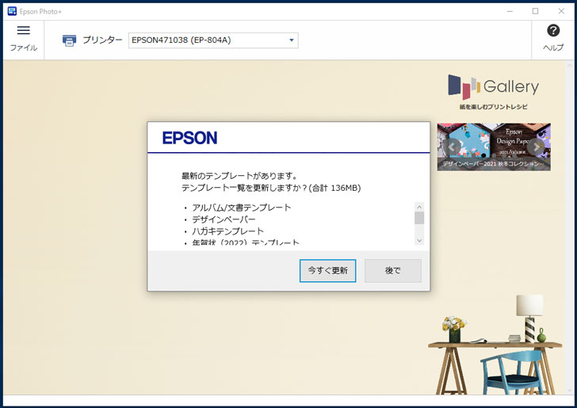Click the scrollbar thumb in template list
Viewport: 577px width, 408px height.
pos(419,218)
